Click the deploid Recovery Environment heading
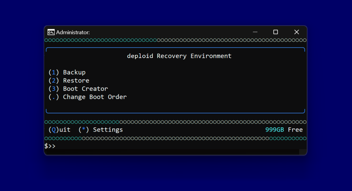 tap(179, 56)
